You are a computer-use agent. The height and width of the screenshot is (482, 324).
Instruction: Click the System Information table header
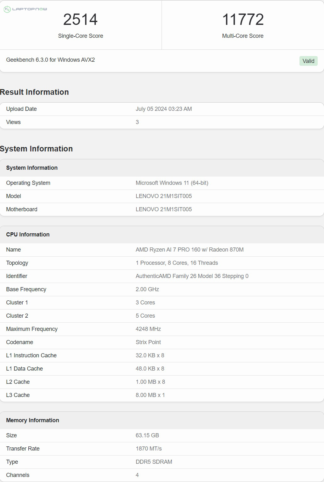[32, 168]
